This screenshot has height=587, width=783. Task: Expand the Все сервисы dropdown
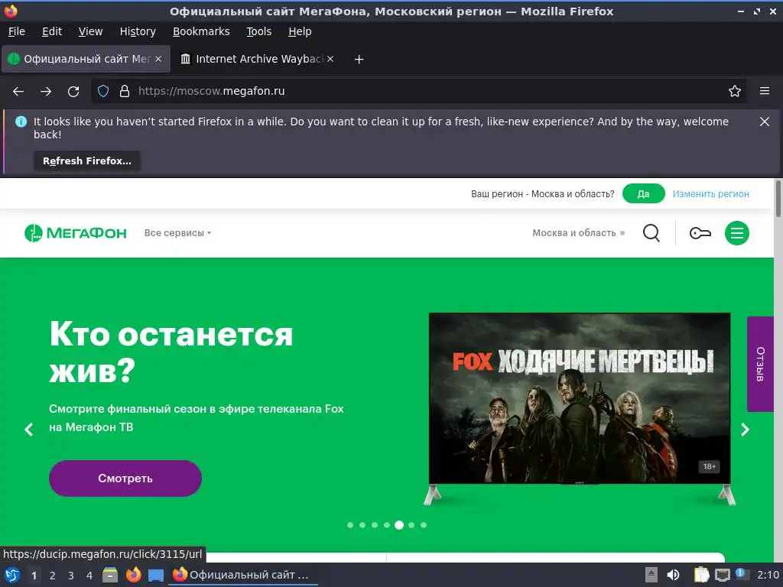(177, 233)
